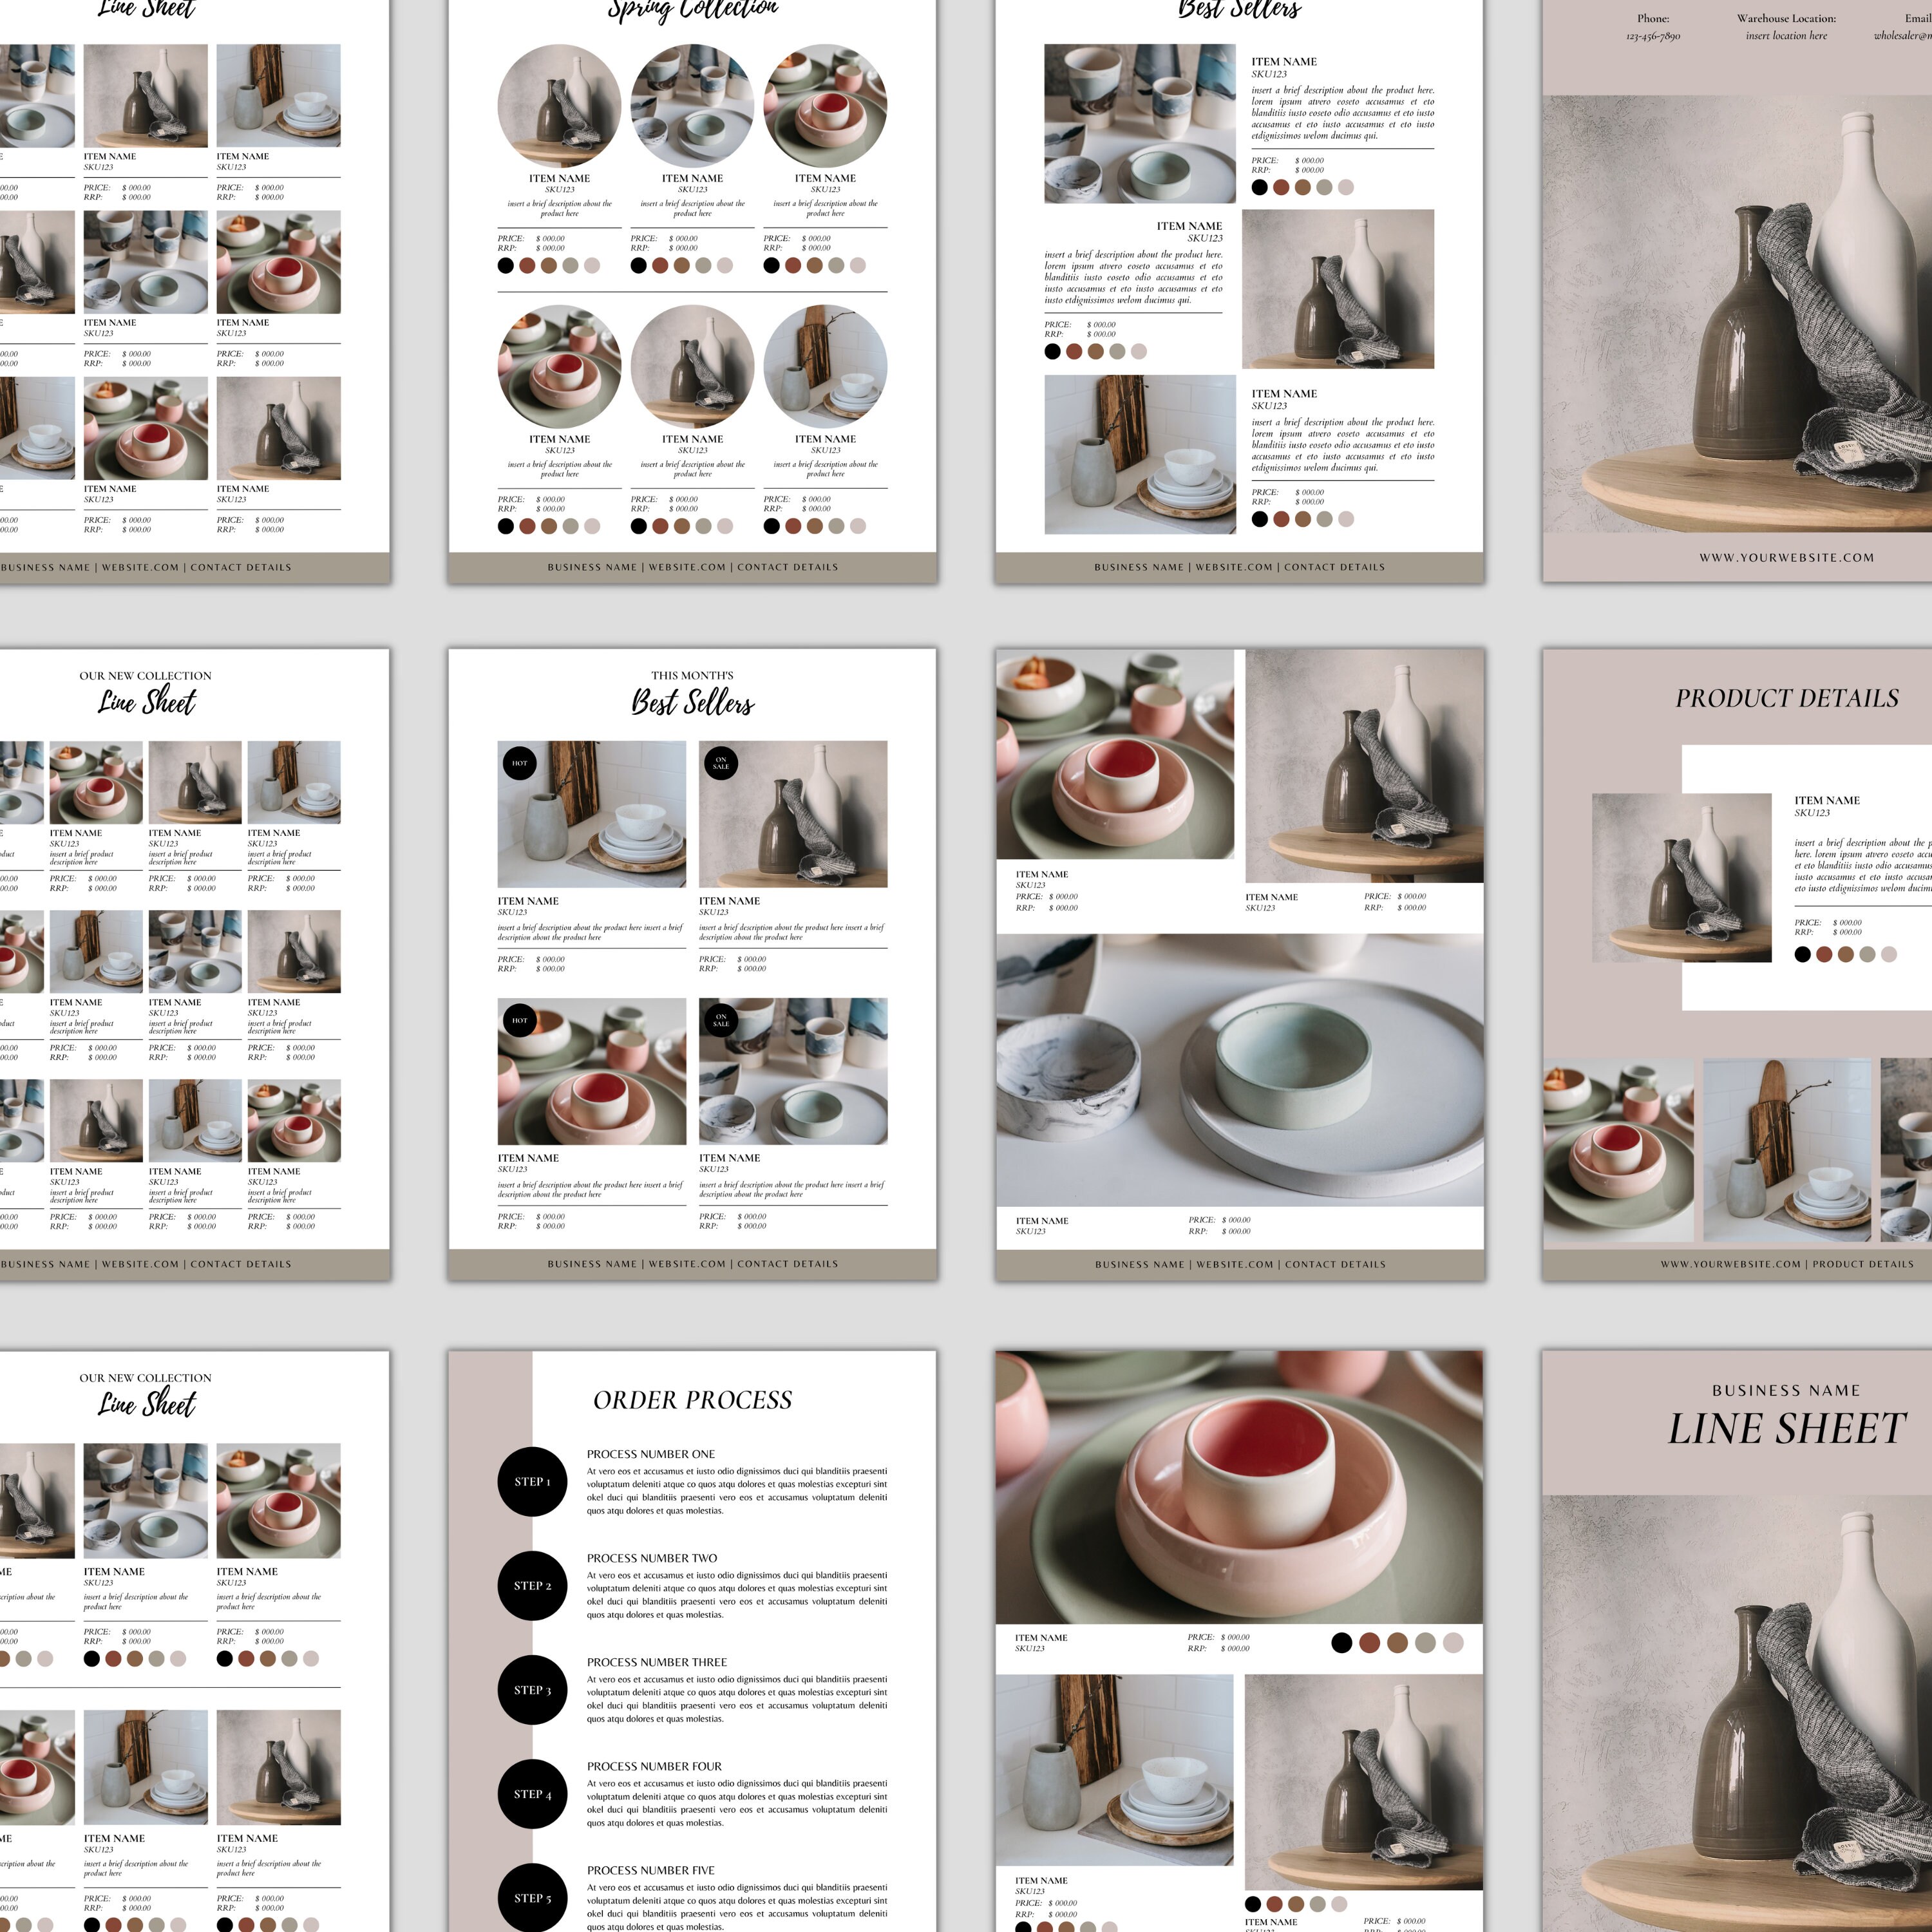The image size is (1932, 1932).
Task: Select the vase photo on the LINE SHEET cover
Action: pyautogui.click(x=1737, y=1714)
